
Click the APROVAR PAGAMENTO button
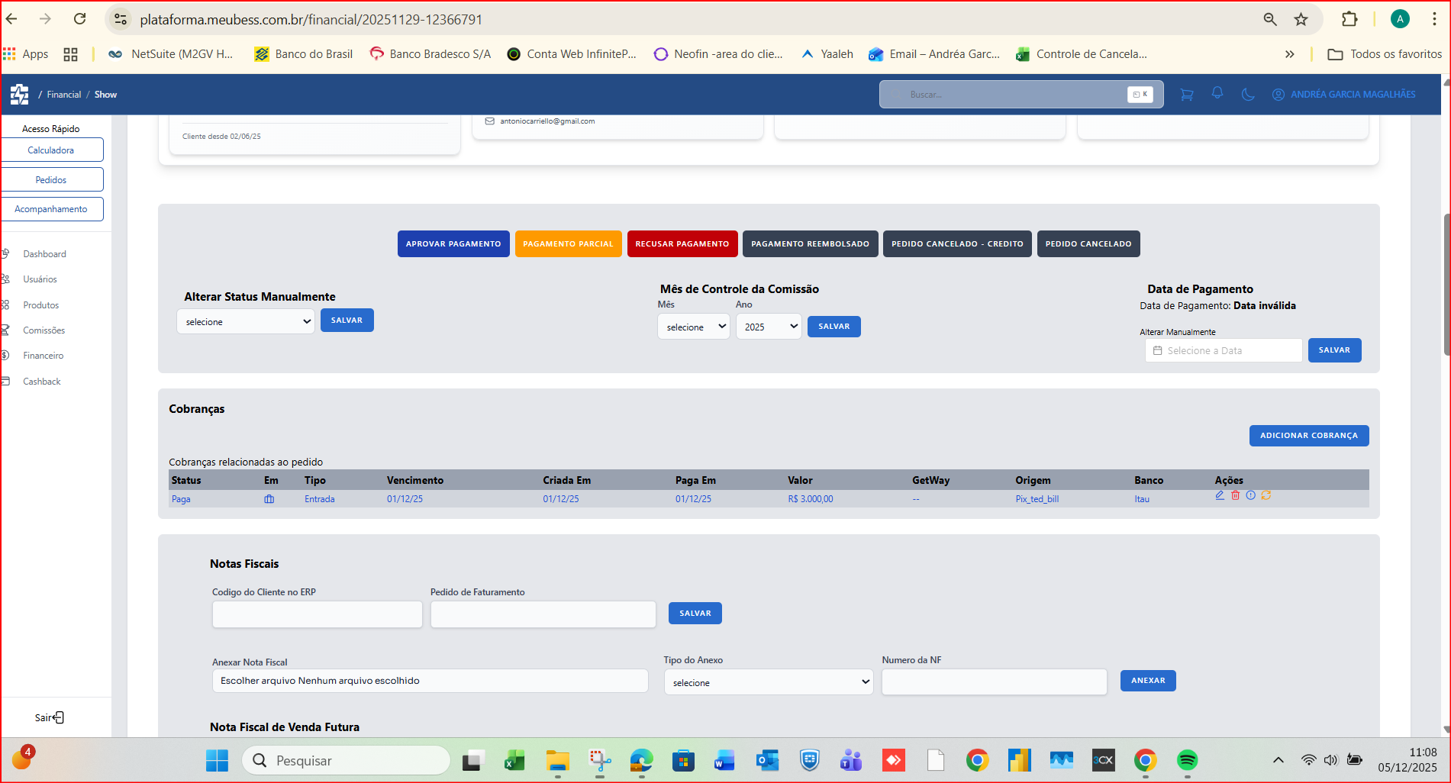click(453, 244)
